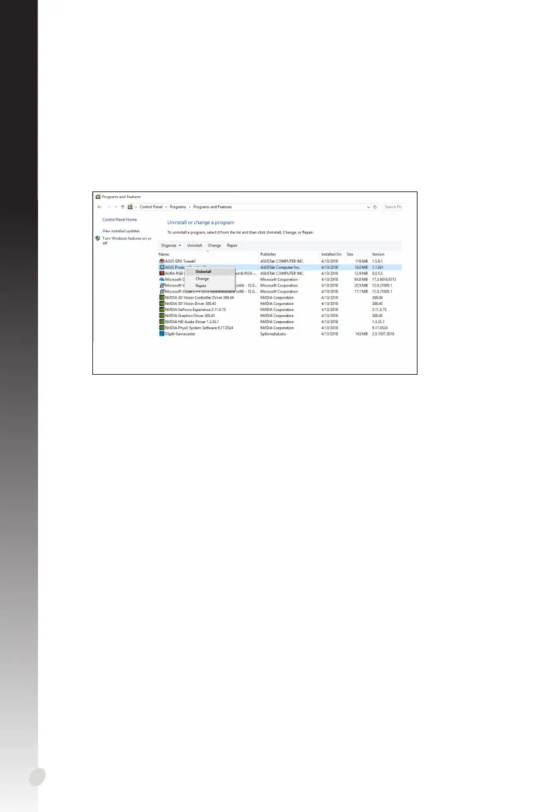Select NVIDIA HD Audio Driver 1.3.35.1 row

(280, 322)
